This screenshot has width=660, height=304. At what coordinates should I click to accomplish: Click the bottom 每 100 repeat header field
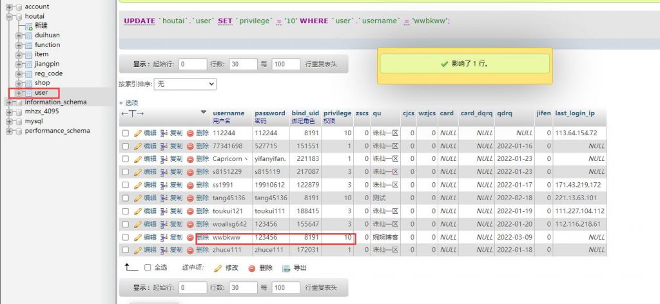[286, 288]
